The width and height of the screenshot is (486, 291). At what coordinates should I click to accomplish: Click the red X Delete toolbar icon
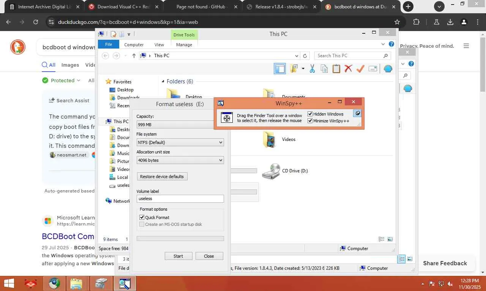(x=348, y=69)
